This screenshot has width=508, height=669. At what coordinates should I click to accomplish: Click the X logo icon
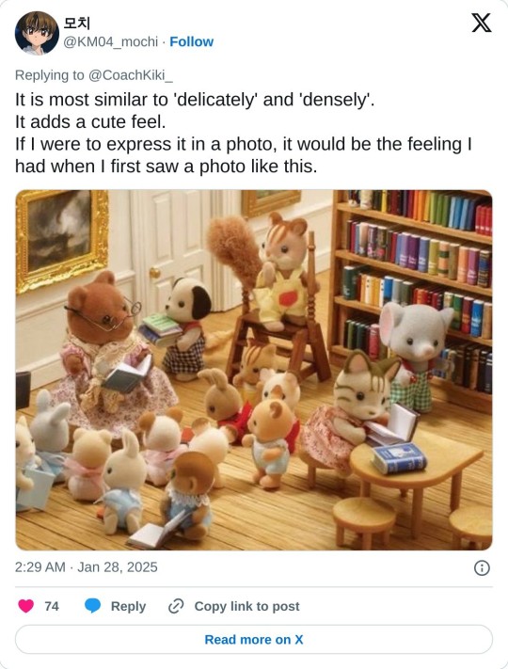(x=481, y=23)
